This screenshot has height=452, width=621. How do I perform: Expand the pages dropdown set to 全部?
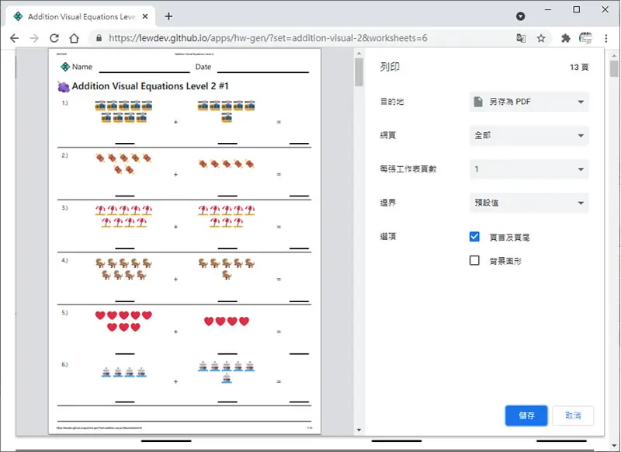tap(529, 135)
